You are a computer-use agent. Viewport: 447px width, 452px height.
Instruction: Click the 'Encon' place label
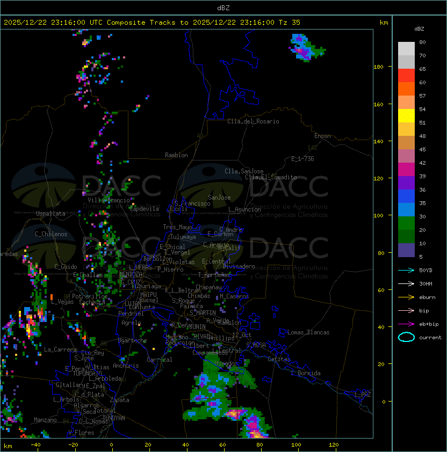pos(322,136)
